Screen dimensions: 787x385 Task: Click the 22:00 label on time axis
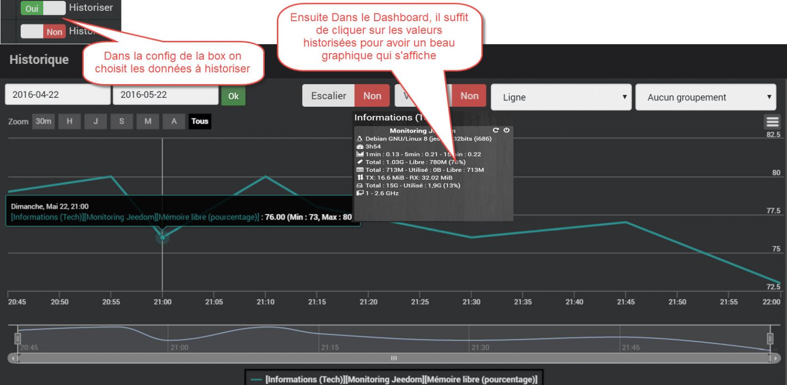coord(771,302)
